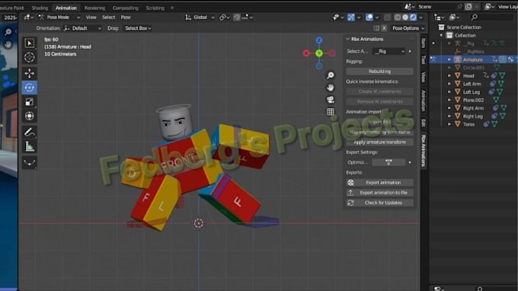Click the green Y axis gizmo ball
The image size is (518, 291).
318,53
